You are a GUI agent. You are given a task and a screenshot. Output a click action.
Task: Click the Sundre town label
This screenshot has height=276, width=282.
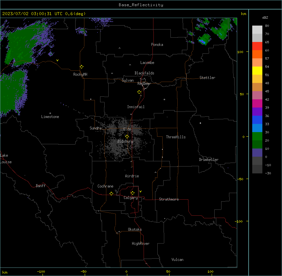click(96, 128)
